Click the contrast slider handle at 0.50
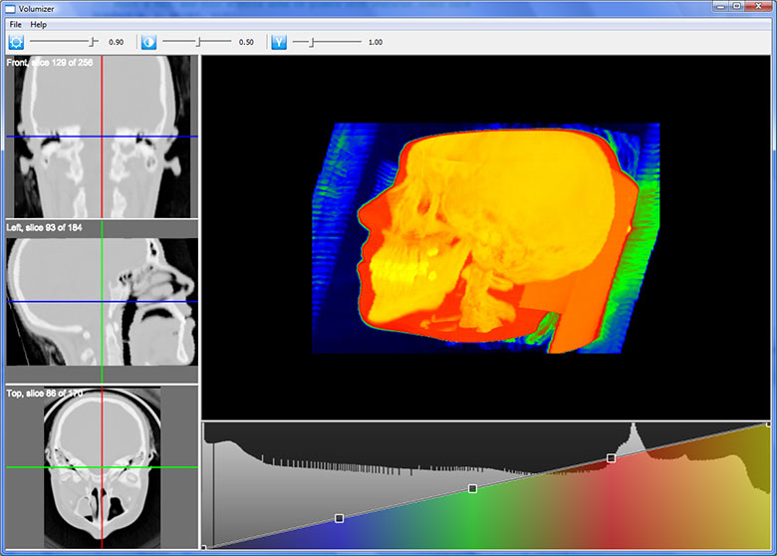Image resolution: width=777 pixels, height=556 pixels. [x=199, y=42]
